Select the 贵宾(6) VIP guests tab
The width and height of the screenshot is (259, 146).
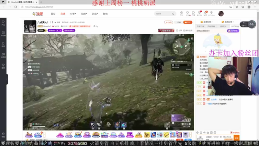click(x=223, y=26)
